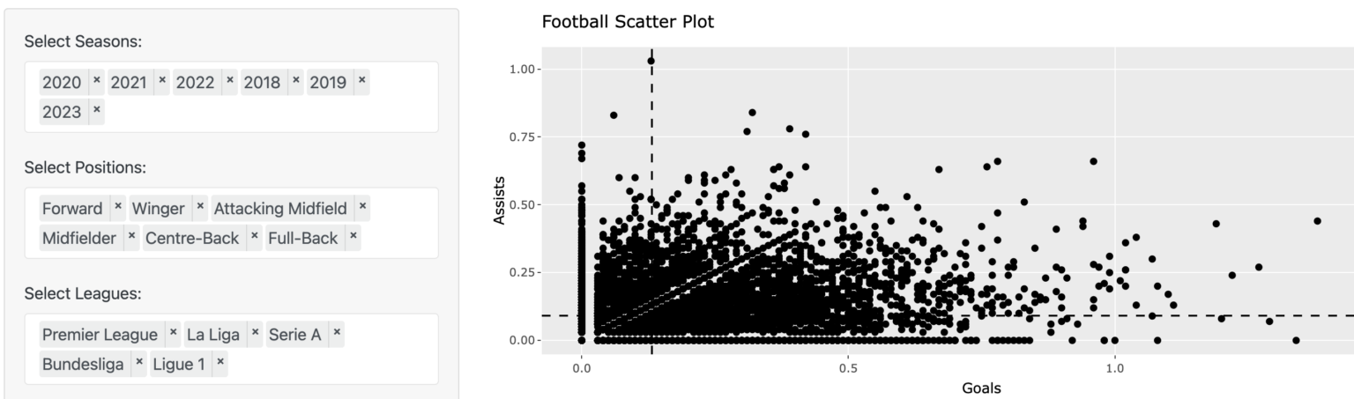The height and width of the screenshot is (399, 1354).
Task: Remove the Bundesliga league tag
Action: click(139, 362)
